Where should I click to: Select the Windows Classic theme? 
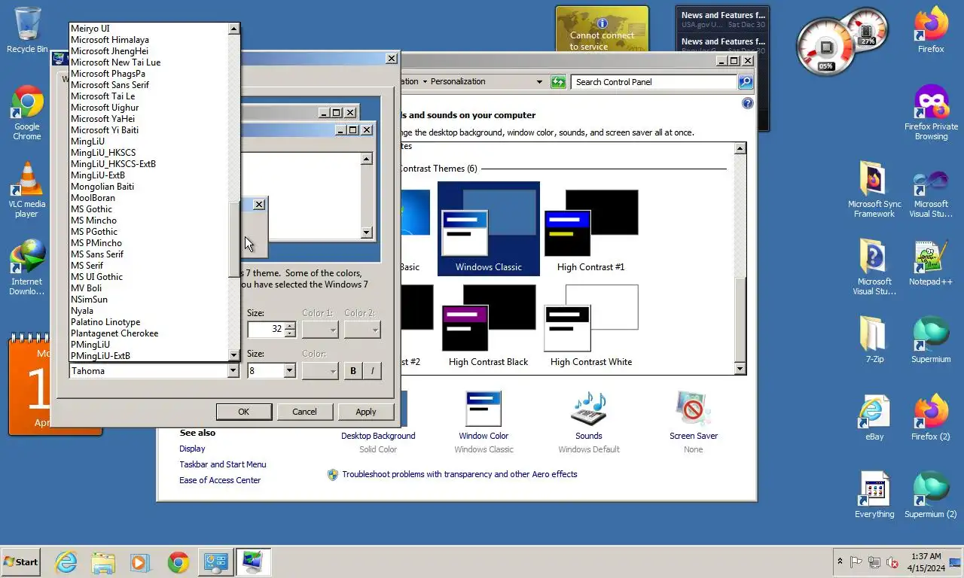pyautogui.click(x=489, y=229)
